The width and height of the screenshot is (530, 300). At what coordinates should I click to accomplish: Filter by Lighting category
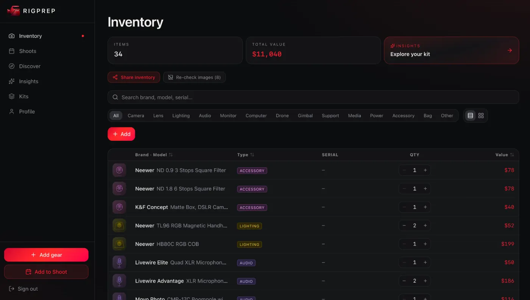click(x=181, y=116)
